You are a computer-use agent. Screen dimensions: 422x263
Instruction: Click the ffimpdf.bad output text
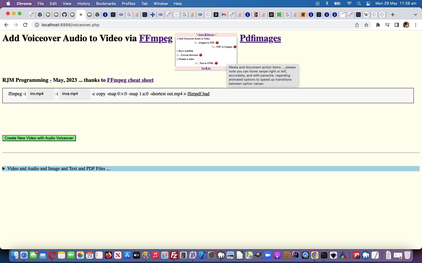click(x=198, y=94)
